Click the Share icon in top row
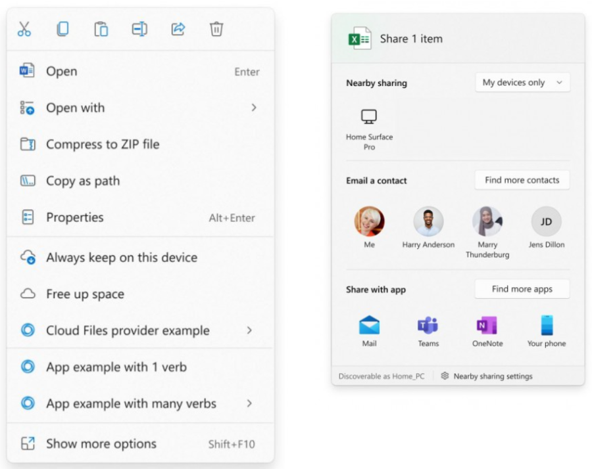Screen dimensions: 592x469 pos(178,29)
